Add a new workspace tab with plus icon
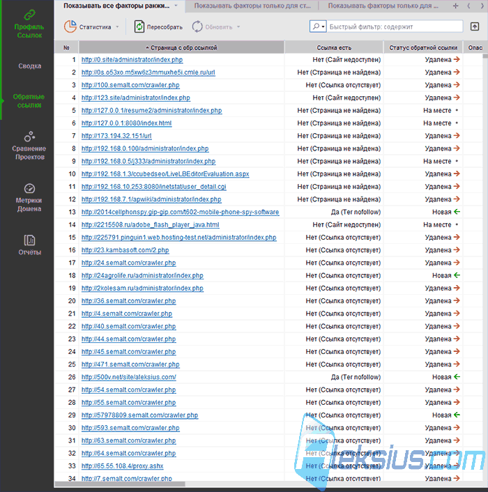 pyautogui.click(x=456, y=6)
